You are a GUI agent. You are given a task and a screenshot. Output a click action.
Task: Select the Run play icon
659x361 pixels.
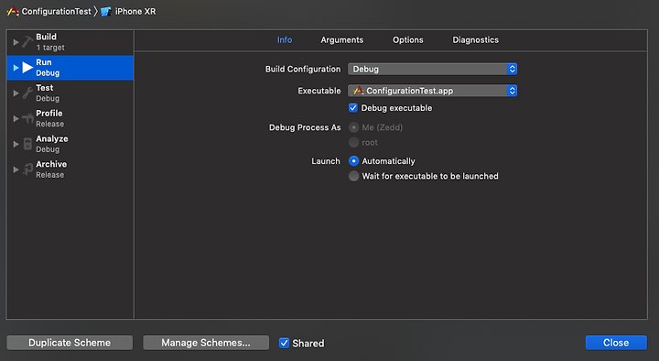[27, 67]
